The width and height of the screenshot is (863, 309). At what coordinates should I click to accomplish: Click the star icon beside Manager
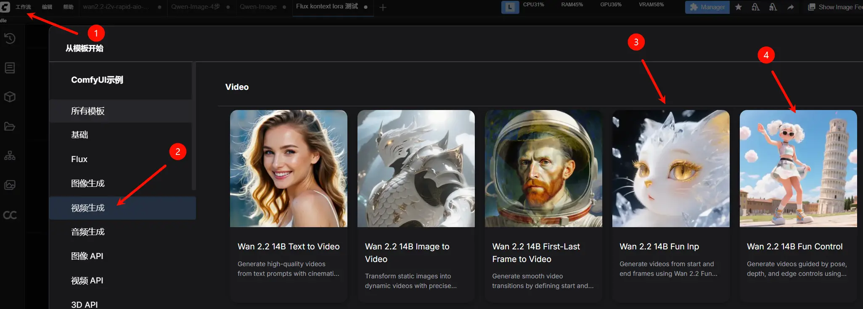(738, 7)
